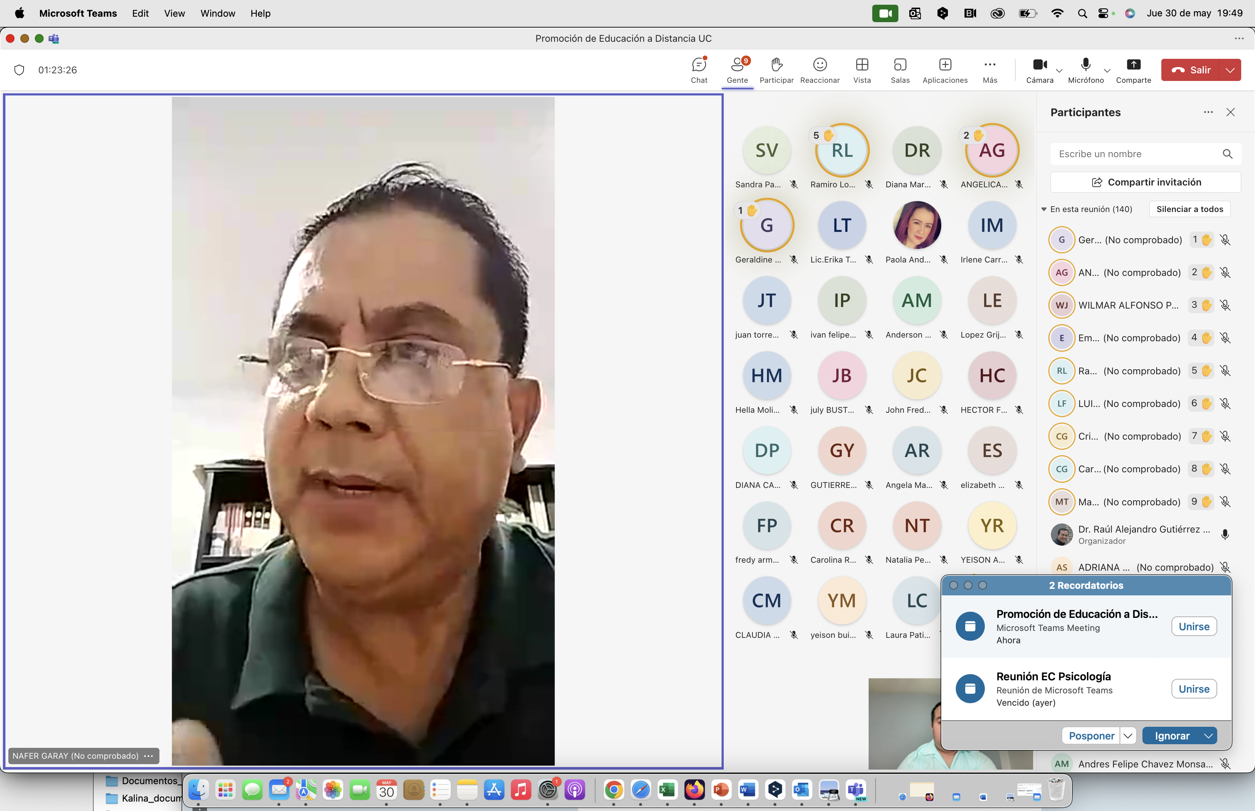Mute participant with raised hand number 9
The height and width of the screenshot is (811, 1255).
[x=1225, y=502]
